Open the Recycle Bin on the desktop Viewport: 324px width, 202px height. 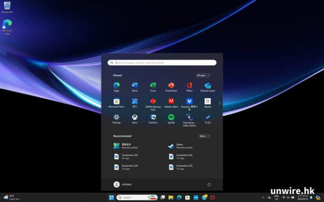click(x=7, y=7)
